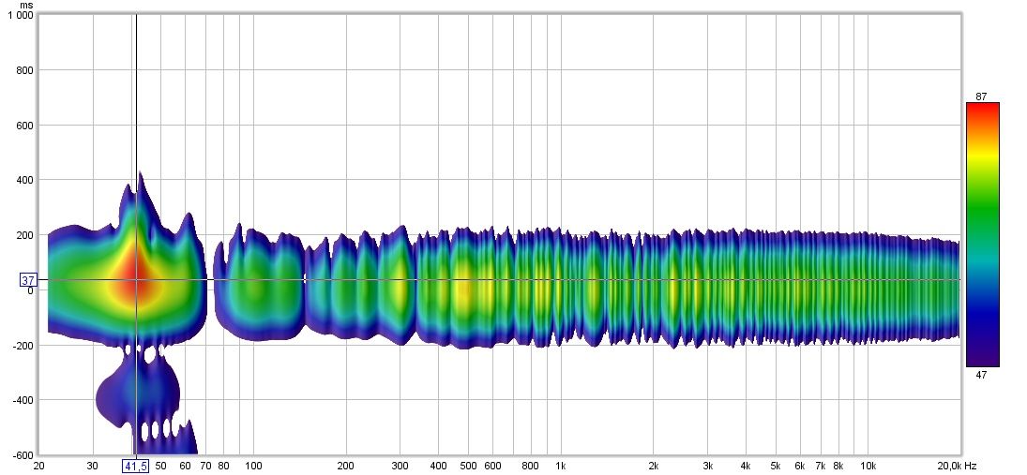Viewport: 1027px width, 475px height.
Task: Click the 8k label on frequency axis
Action: point(838,466)
